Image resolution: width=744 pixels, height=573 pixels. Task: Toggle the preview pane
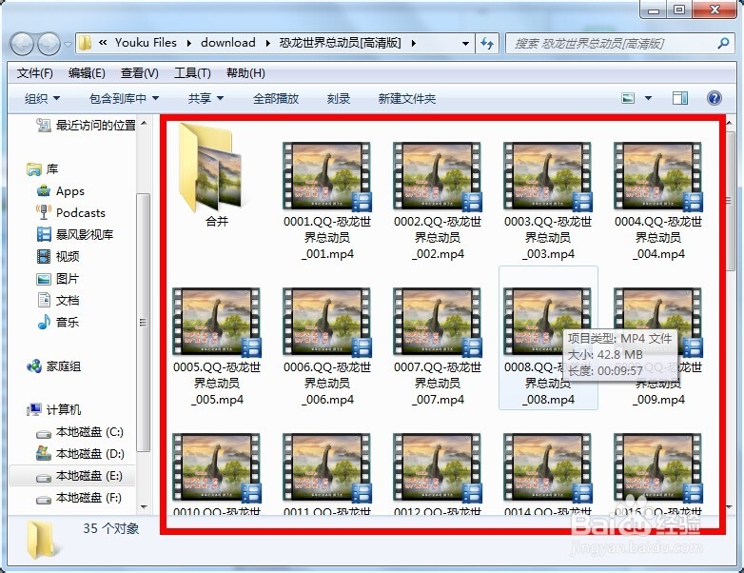(x=680, y=98)
